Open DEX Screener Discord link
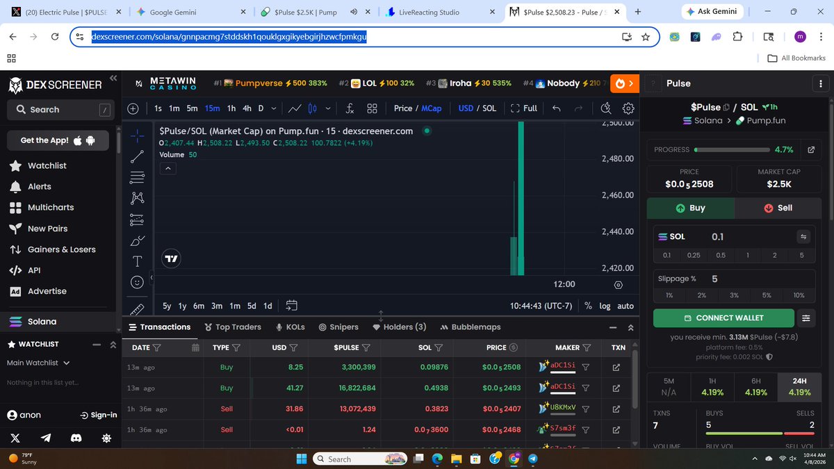This screenshot has height=469, width=834. [75, 438]
